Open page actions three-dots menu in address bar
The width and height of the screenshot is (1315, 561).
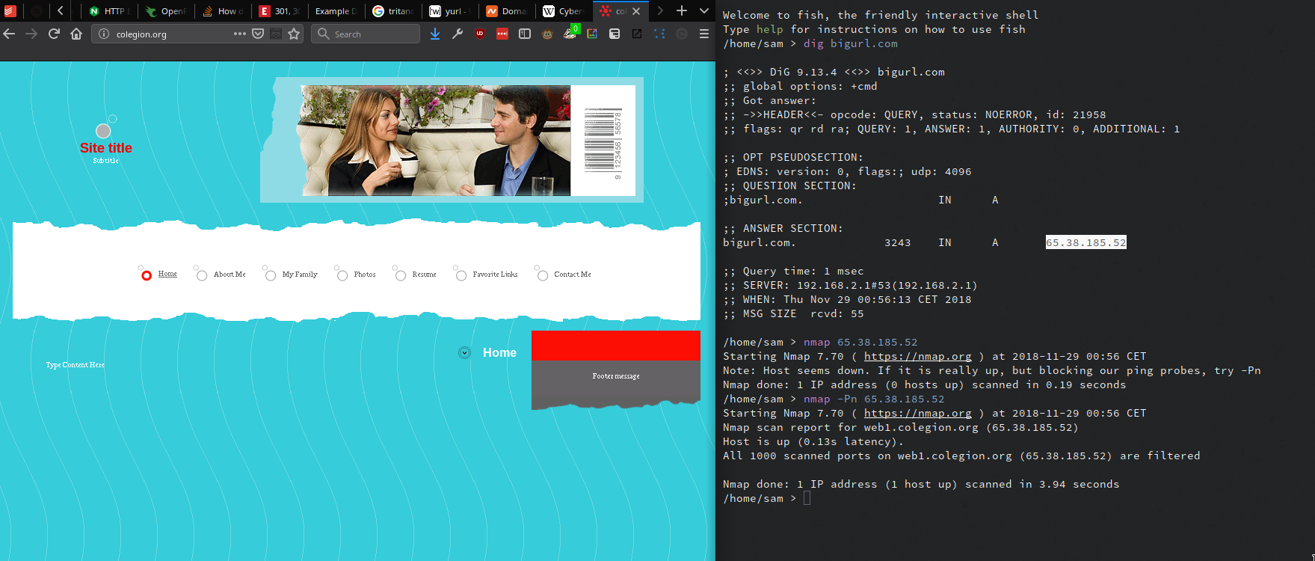tap(239, 34)
